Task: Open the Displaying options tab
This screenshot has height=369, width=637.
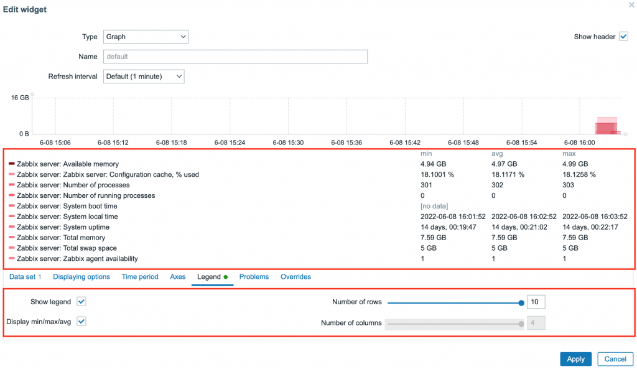Action: pyautogui.click(x=81, y=277)
